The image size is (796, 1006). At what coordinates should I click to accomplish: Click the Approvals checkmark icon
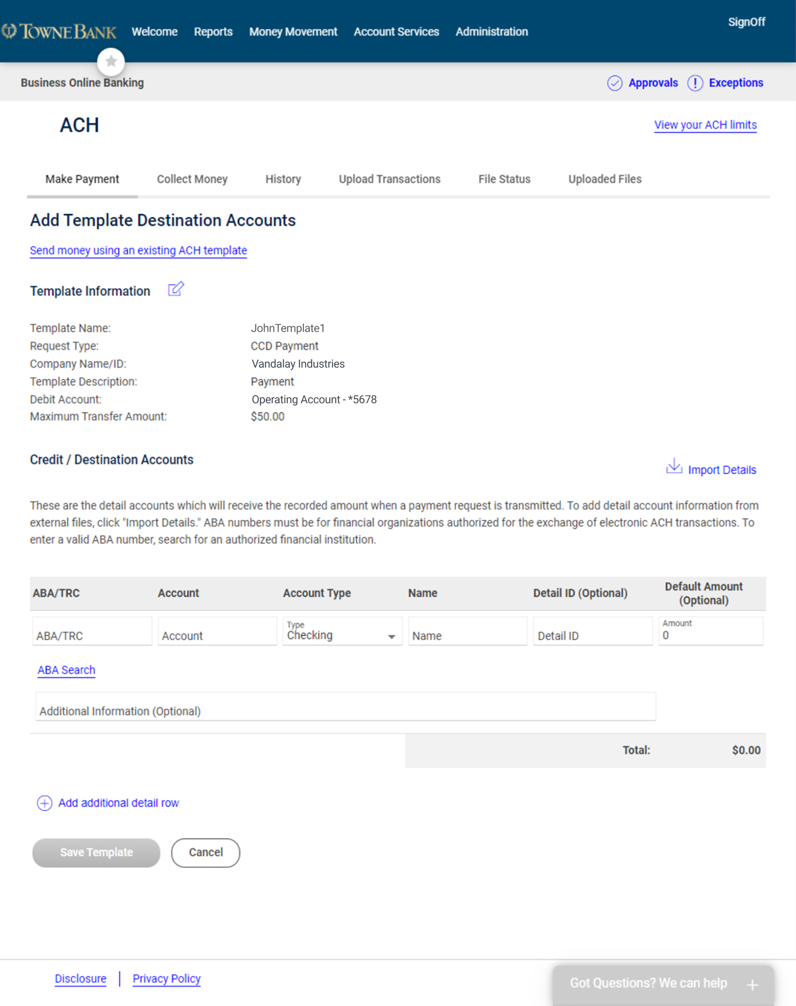[x=614, y=83]
